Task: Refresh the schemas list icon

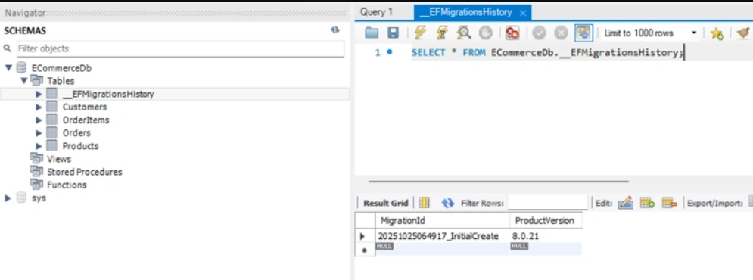Action: [335, 30]
